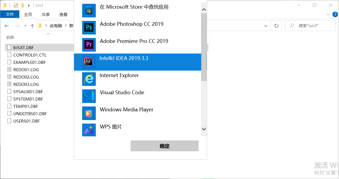Open the 文件 menu tab
Image resolution: width=339 pixels, height=179 pixels.
(x=10, y=14)
